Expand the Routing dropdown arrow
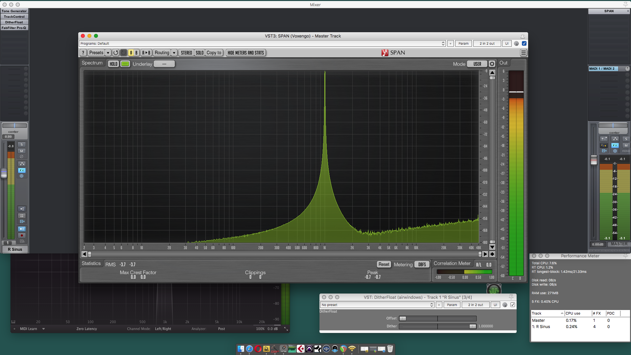This screenshot has width=631, height=355. pyautogui.click(x=174, y=53)
